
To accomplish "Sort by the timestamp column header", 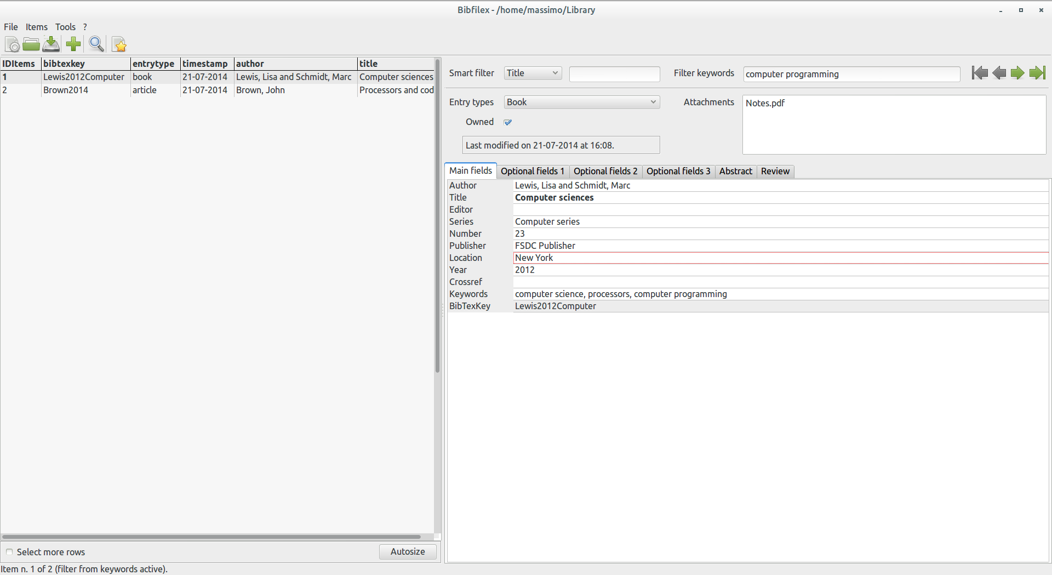I will 207,64.
